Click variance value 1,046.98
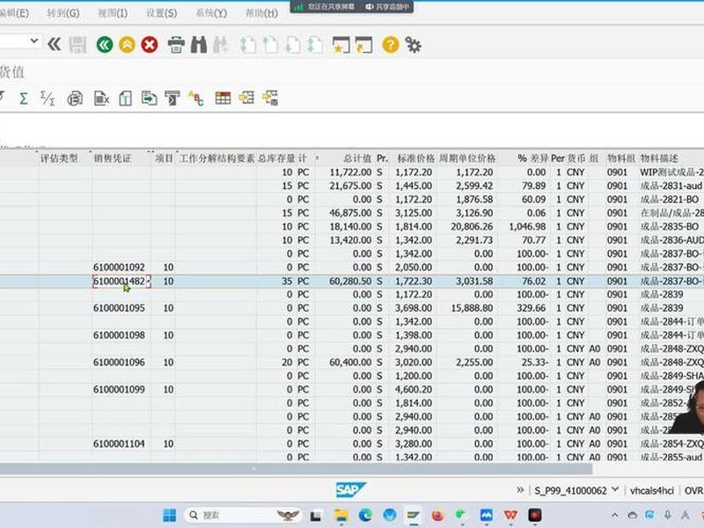 pyautogui.click(x=527, y=227)
